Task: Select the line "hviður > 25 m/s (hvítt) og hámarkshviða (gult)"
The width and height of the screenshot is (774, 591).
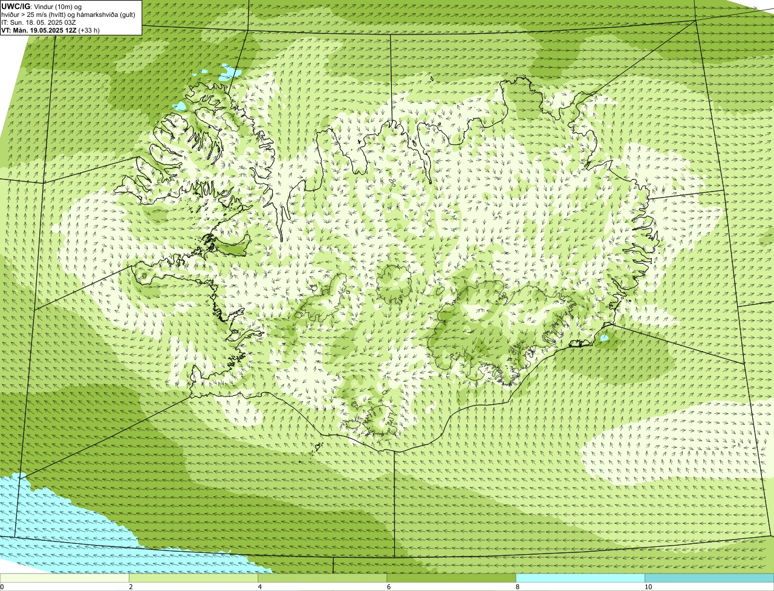Action: 68,14
